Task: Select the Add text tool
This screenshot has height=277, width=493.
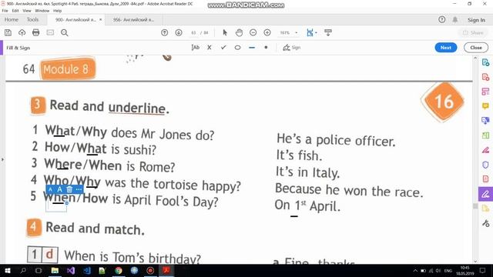Action: click(195, 48)
